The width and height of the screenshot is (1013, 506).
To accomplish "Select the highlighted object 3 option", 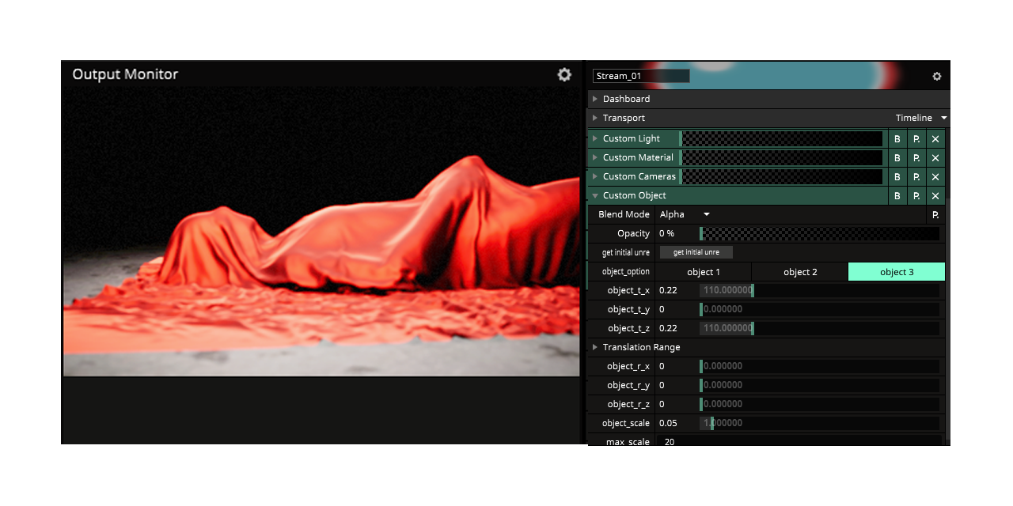I will pos(897,272).
